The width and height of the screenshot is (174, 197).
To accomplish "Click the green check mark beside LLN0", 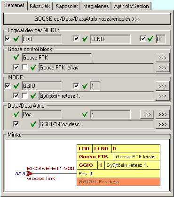I will (x=85, y=39).
